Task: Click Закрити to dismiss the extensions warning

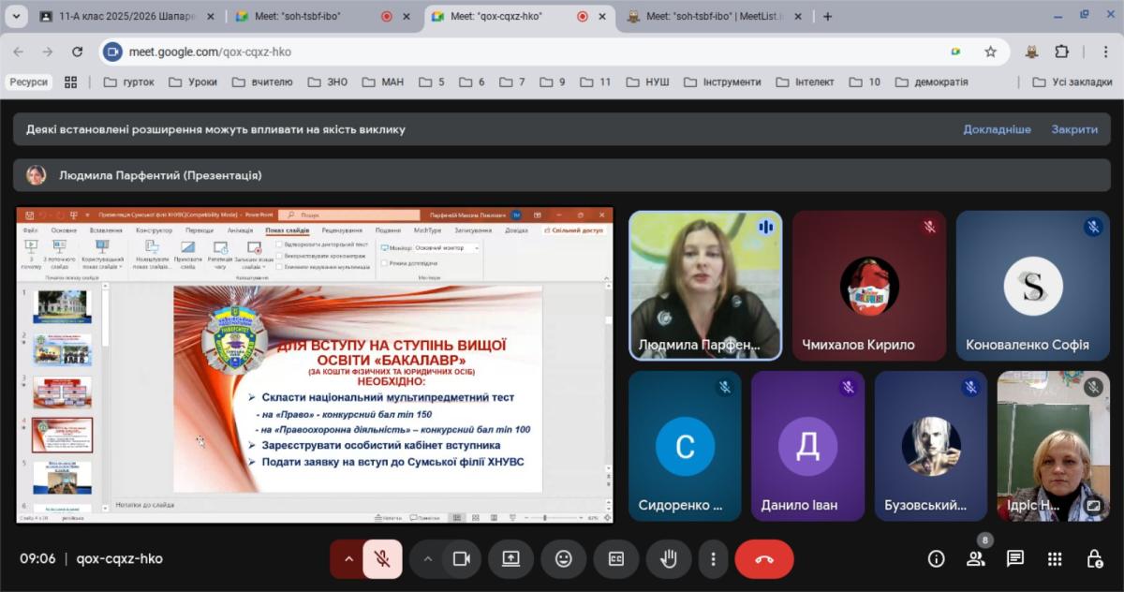Action: pyautogui.click(x=1073, y=129)
